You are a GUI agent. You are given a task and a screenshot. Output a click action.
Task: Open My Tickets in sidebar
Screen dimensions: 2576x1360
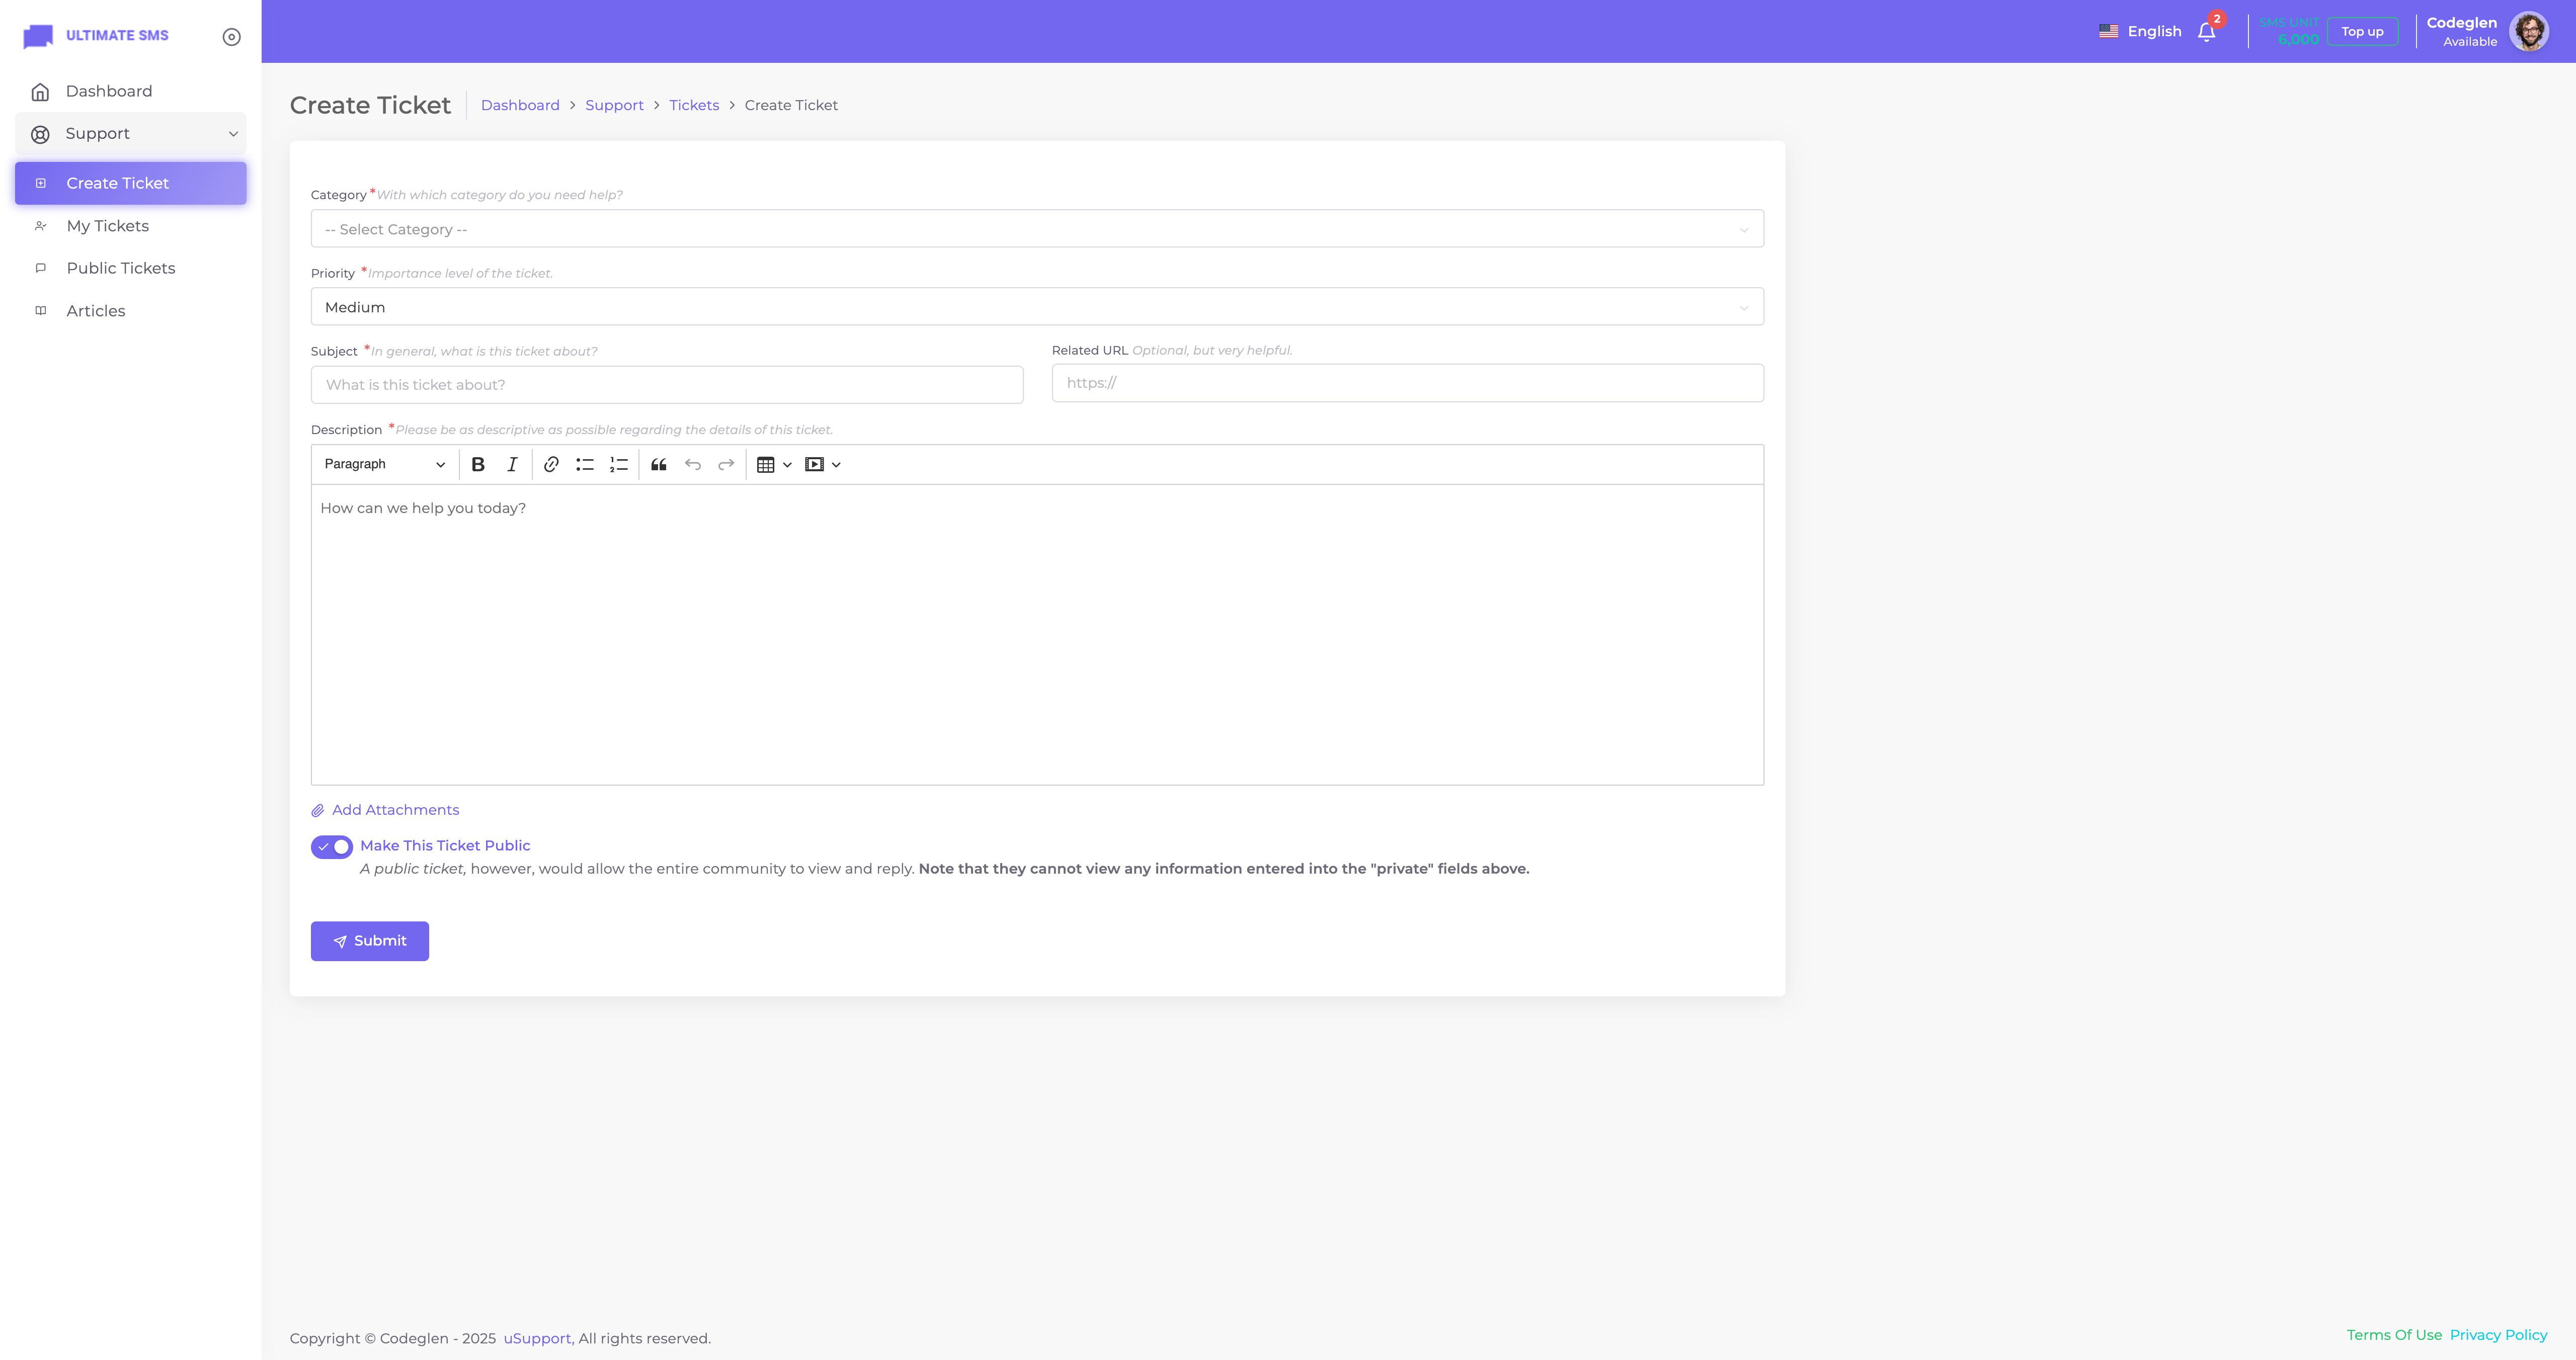(108, 226)
